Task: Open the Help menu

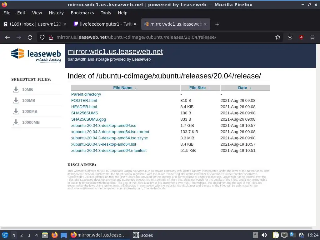Action: [x=122, y=13]
